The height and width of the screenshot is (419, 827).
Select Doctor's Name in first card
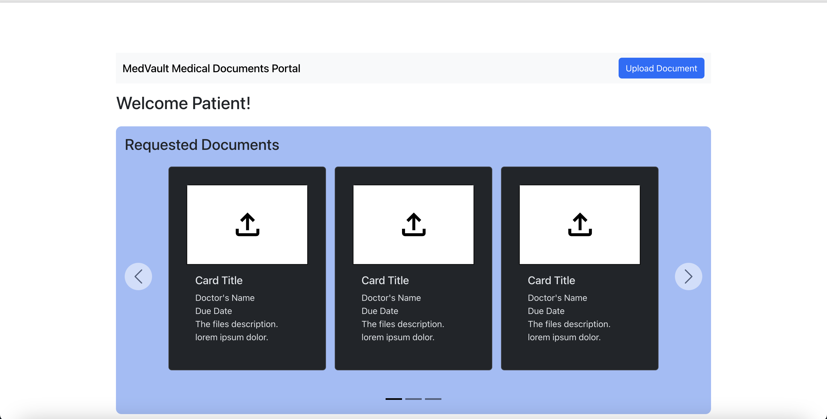(x=225, y=298)
